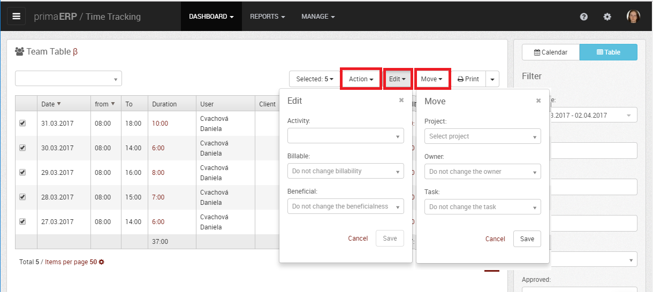This screenshot has width=653, height=292.
Task: Open the Select project dropdown
Action: click(483, 136)
